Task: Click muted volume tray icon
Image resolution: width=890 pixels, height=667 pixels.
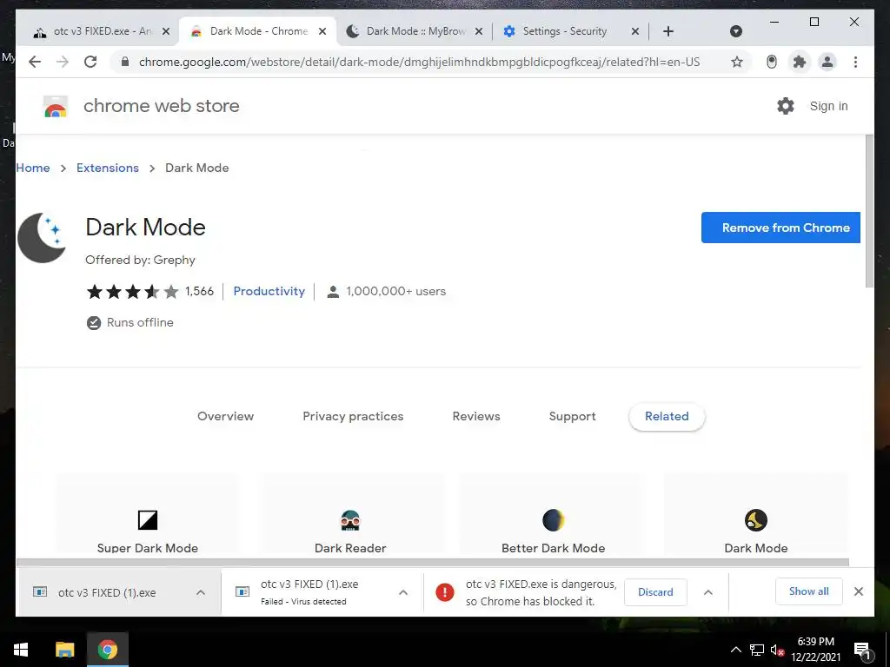Action: point(777,650)
